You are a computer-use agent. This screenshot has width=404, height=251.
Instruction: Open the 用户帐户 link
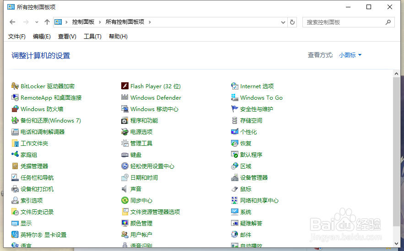click(141, 235)
